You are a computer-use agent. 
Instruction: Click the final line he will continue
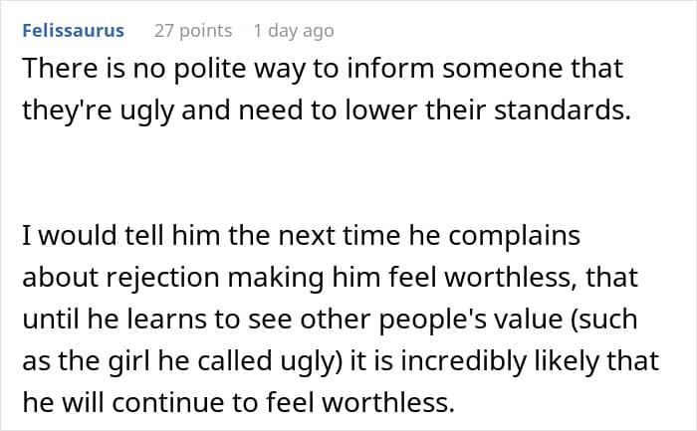(239, 402)
